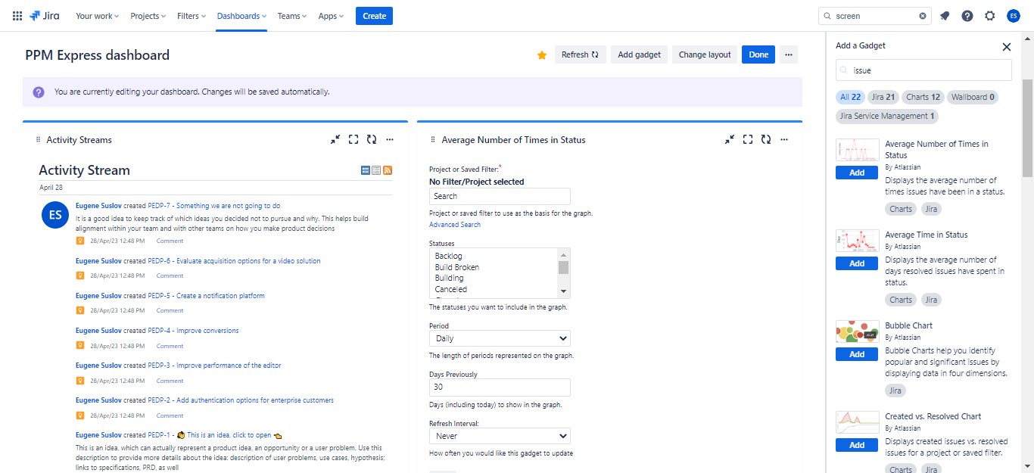Open the Period Daily dropdown

[x=500, y=338]
